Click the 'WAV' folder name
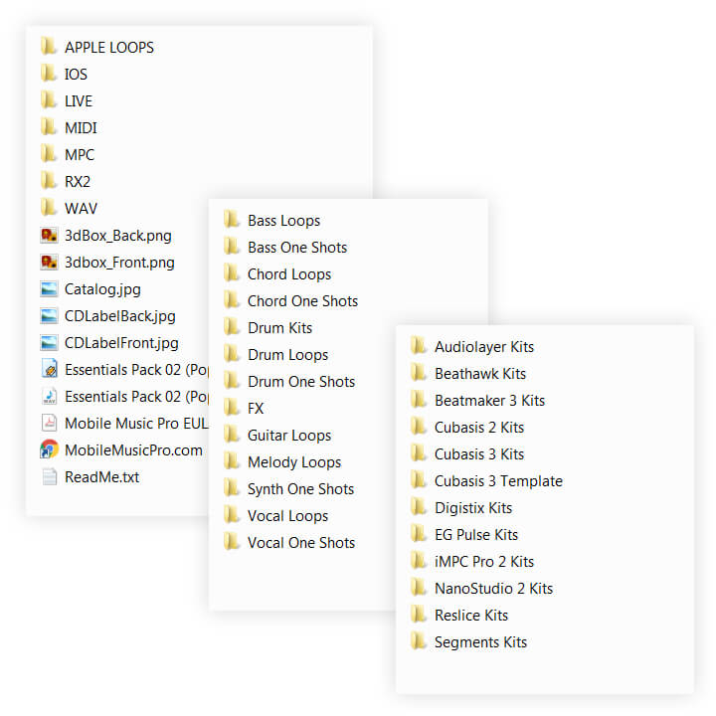716x716 pixels. click(81, 208)
